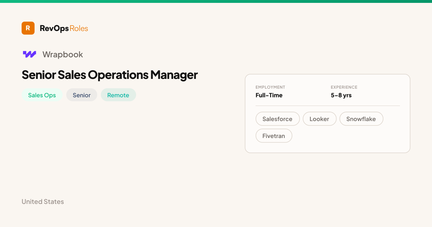Image resolution: width=432 pixels, height=227 pixels.
Task: Select the Snowflake skill chip
Action: tap(361, 119)
